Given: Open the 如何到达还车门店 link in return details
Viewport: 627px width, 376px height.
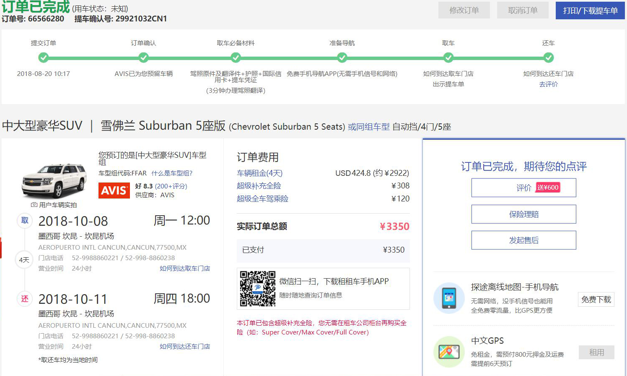Looking at the screenshot, I should (185, 346).
